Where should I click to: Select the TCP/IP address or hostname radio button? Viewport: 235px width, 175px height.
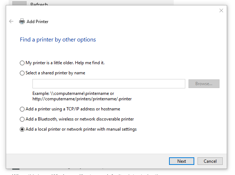(x=22, y=109)
